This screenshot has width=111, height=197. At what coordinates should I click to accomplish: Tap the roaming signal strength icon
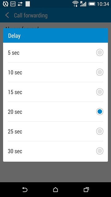[83, 4]
